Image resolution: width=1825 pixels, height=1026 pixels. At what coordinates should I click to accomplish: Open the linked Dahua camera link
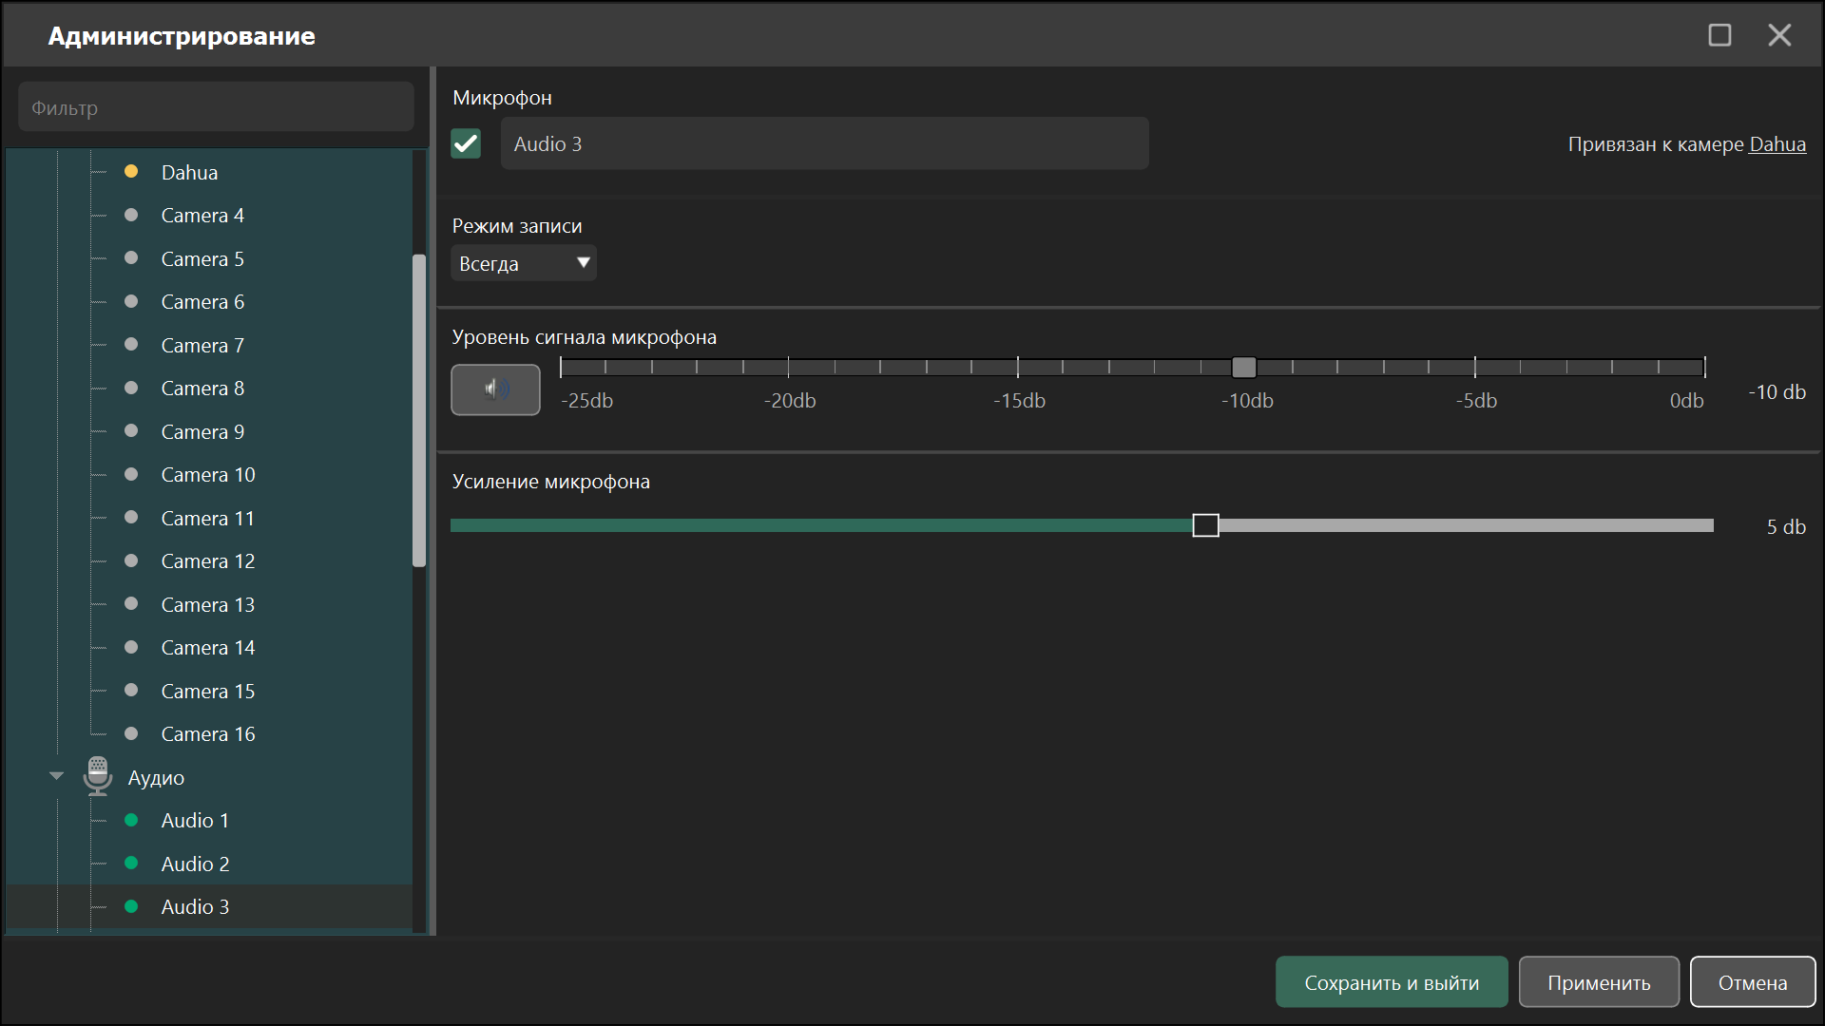click(x=1777, y=144)
